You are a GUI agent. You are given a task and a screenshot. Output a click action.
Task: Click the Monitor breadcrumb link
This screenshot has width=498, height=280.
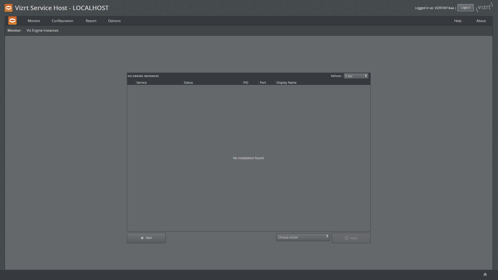[14, 30]
